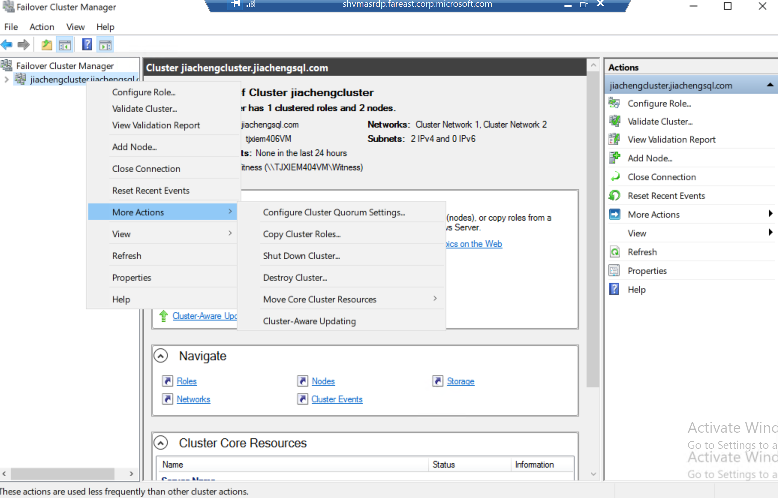Click the blue Help toolbar icon
Screen dimensions: 778x498
click(x=87, y=45)
